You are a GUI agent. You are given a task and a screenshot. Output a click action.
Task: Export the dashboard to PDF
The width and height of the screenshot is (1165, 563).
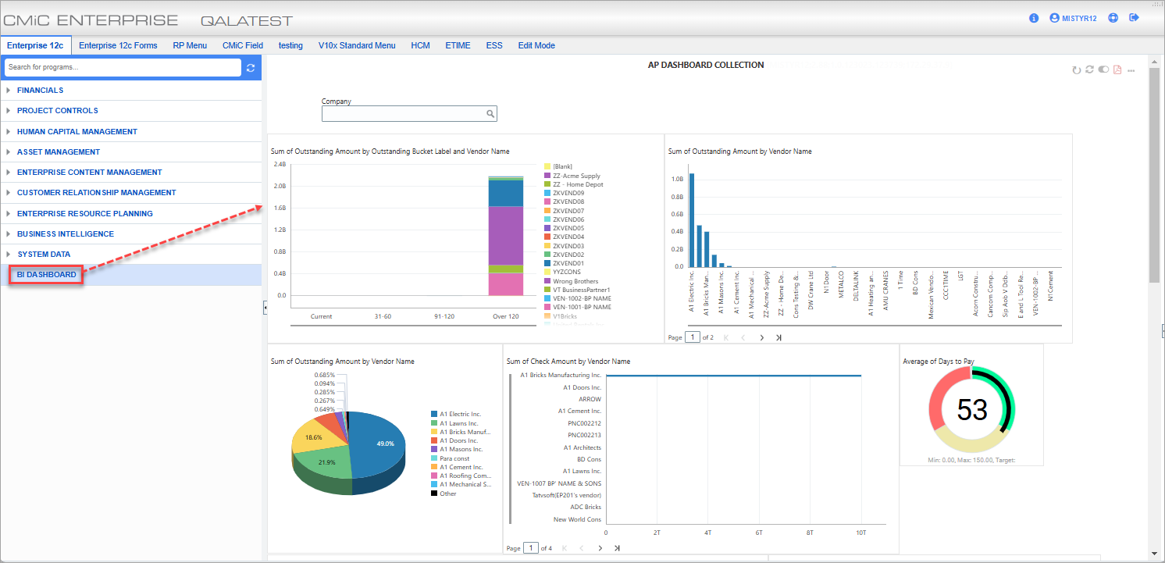[1117, 69]
